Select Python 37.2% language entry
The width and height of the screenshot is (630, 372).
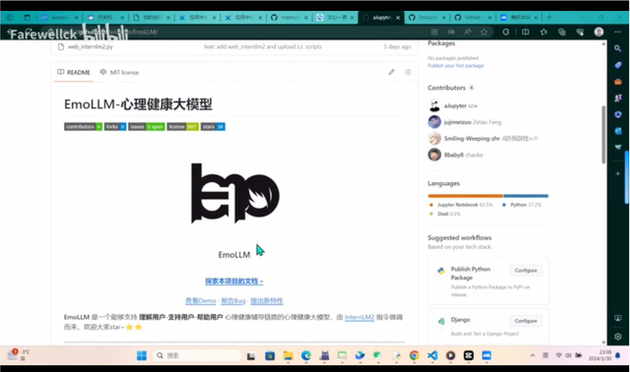tap(522, 205)
